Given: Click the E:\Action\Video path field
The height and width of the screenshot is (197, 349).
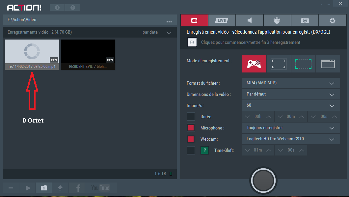Looking at the screenshot, I should coord(90,19).
